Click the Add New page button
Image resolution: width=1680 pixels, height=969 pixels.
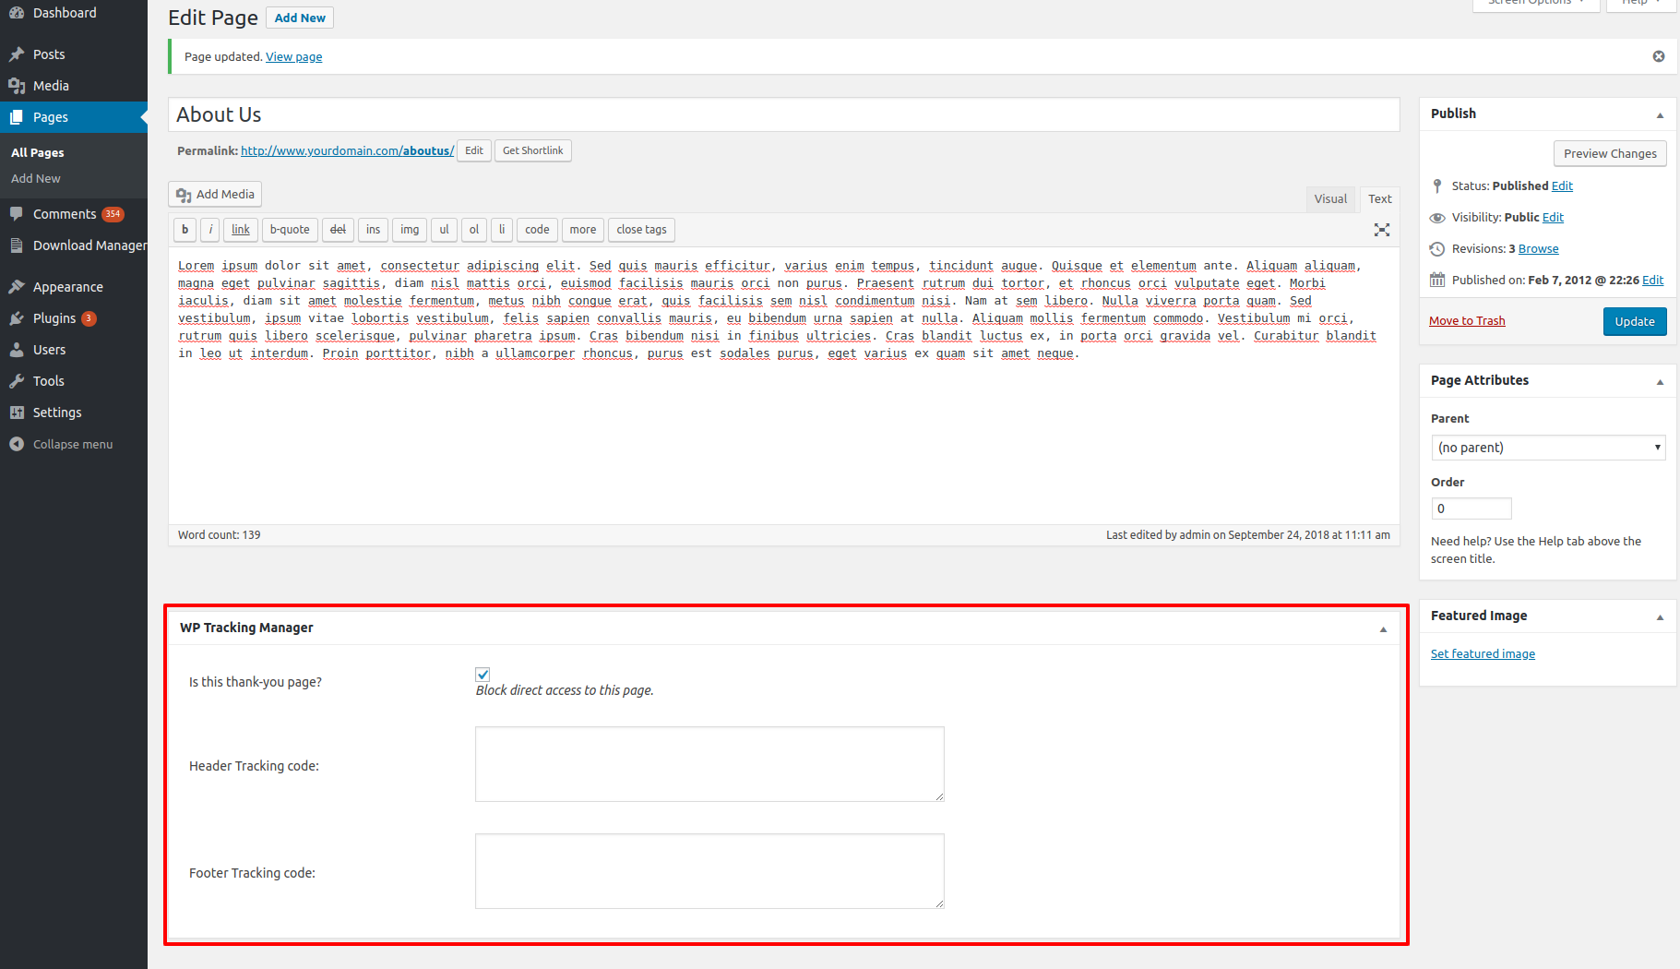tap(300, 18)
